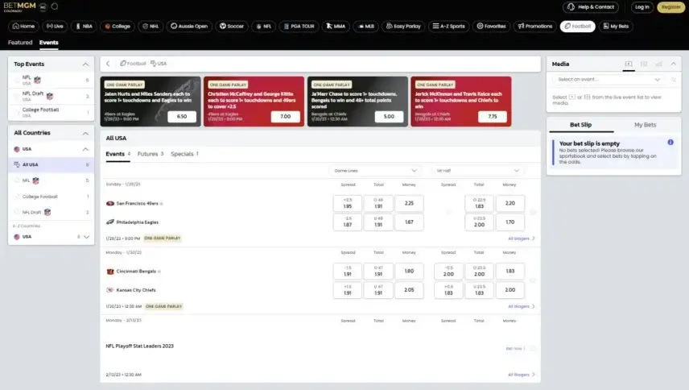689x390 pixels.
Task: Open the 1st Half dropdown
Action: tap(477, 171)
